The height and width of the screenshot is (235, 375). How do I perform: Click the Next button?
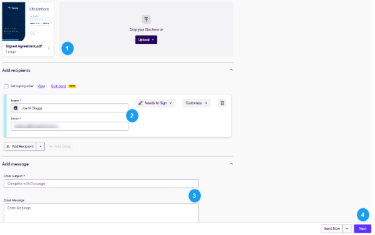pos(363,229)
